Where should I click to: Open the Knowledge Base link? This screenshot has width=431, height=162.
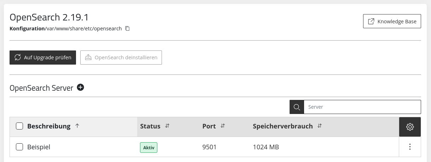pos(392,21)
